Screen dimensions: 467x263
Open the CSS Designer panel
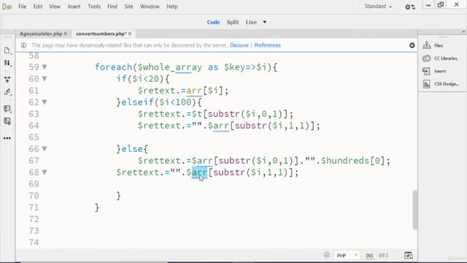tap(441, 84)
